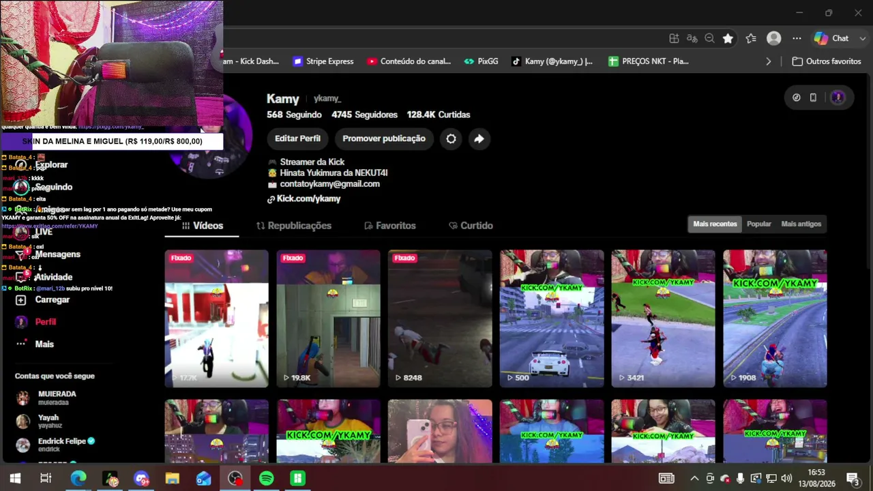The height and width of the screenshot is (491, 873).
Task: Open the volume control in the system tray
Action: pos(786,479)
